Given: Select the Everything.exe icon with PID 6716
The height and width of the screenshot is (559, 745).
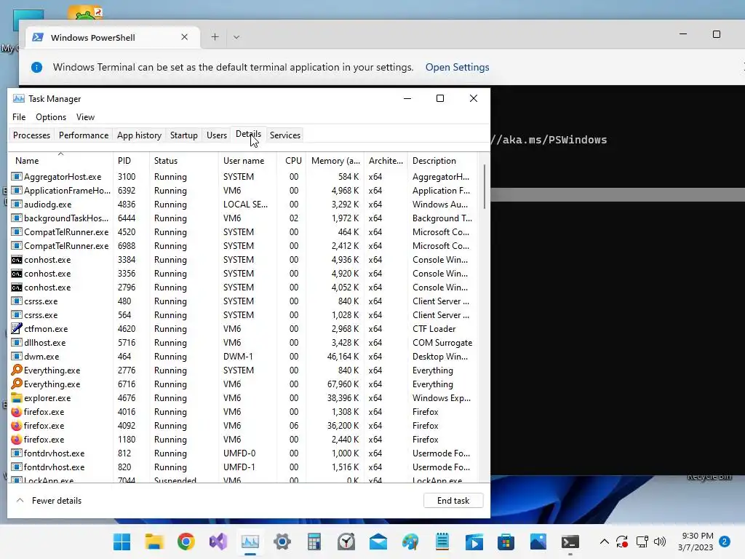Looking at the screenshot, I should pyautogui.click(x=17, y=384).
